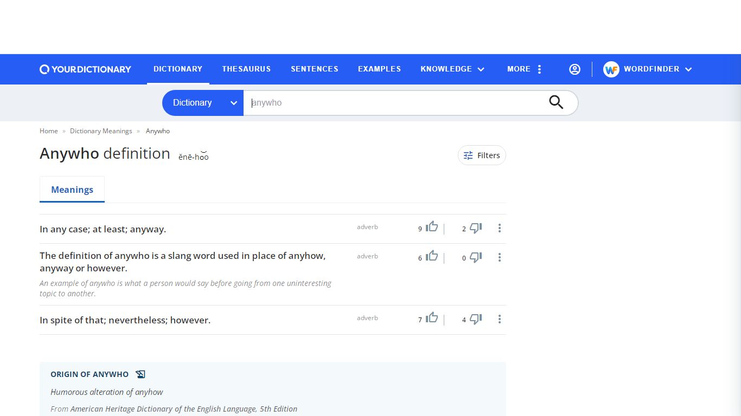741x416 pixels.
Task: Click the "ĕnē-ho͝o" pronunciation text
Action: point(194,157)
